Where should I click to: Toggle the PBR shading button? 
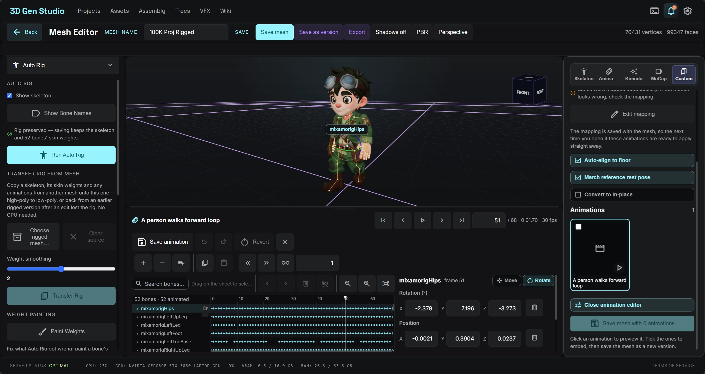click(x=422, y=32)
